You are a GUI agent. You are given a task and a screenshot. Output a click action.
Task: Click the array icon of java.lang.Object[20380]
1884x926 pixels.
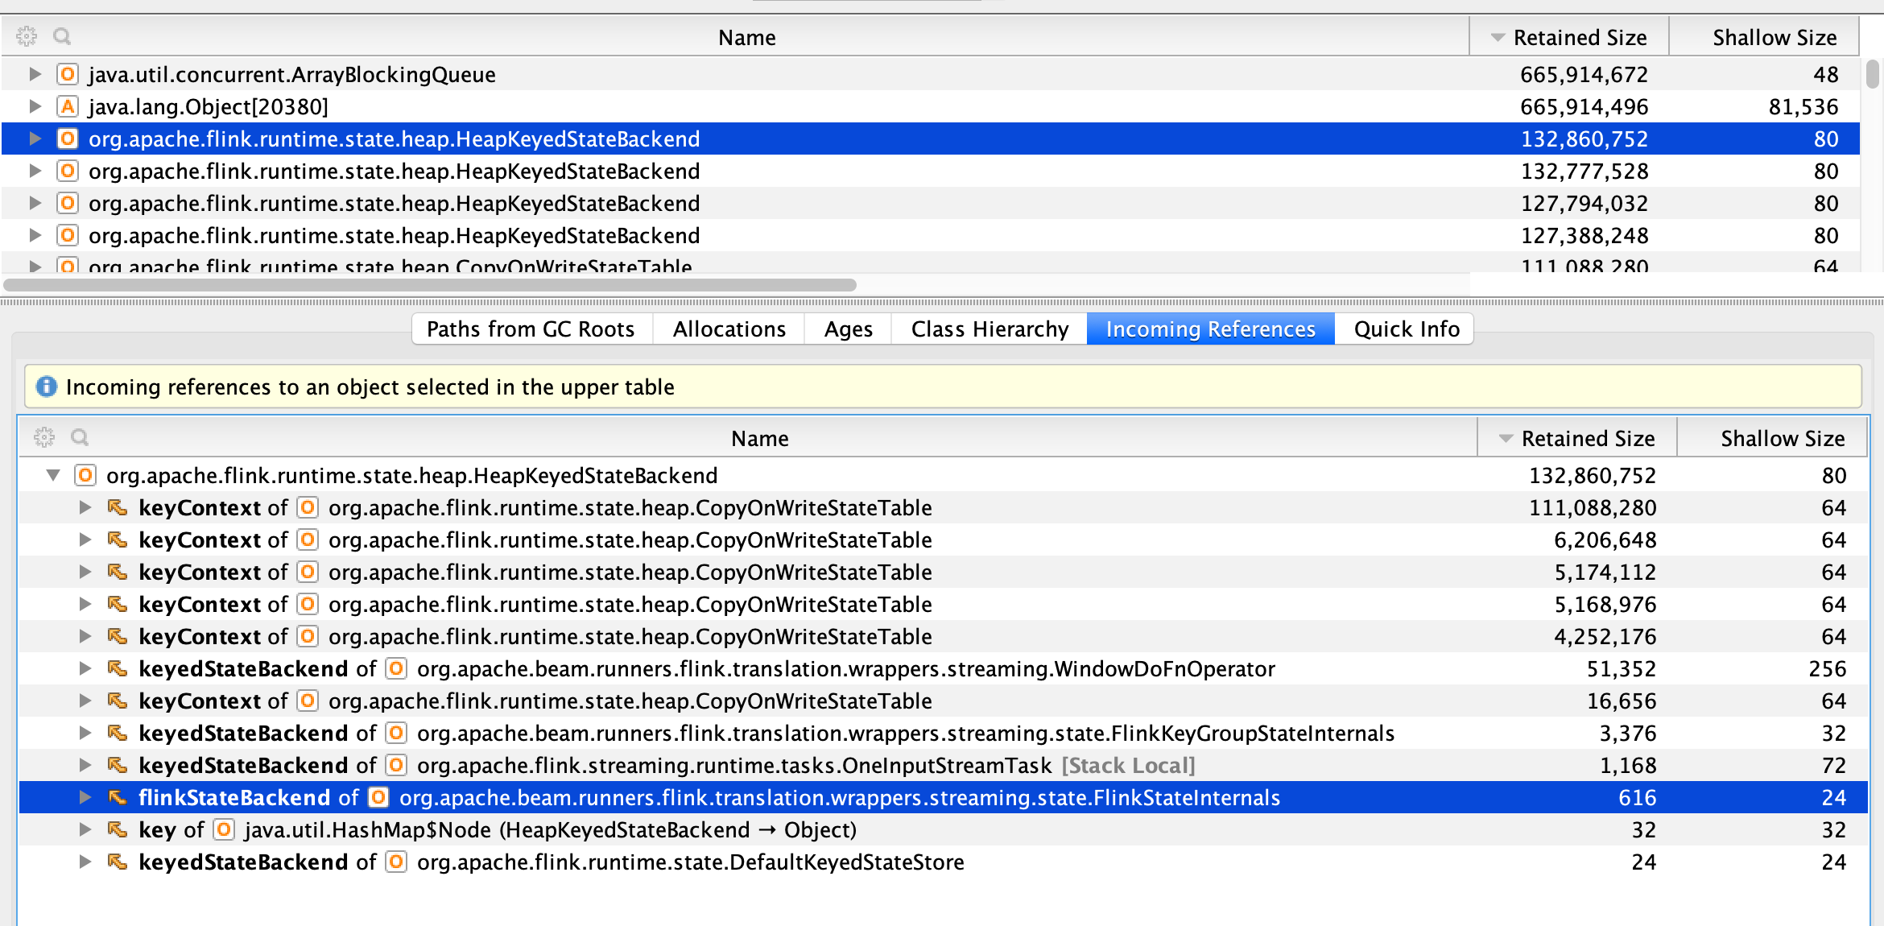[x=68, y=106]
